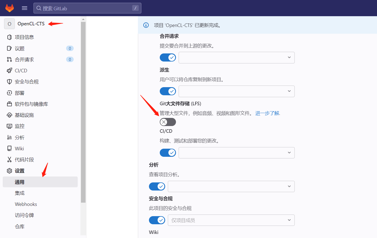Click the search magnifier icon
Image resolution: width=377 pixels, height=238 pixels.
coord(39,8)
